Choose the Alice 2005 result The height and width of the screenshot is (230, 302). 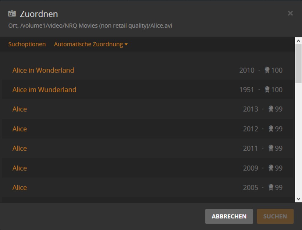pyautogui.click(x=147, y=187)
